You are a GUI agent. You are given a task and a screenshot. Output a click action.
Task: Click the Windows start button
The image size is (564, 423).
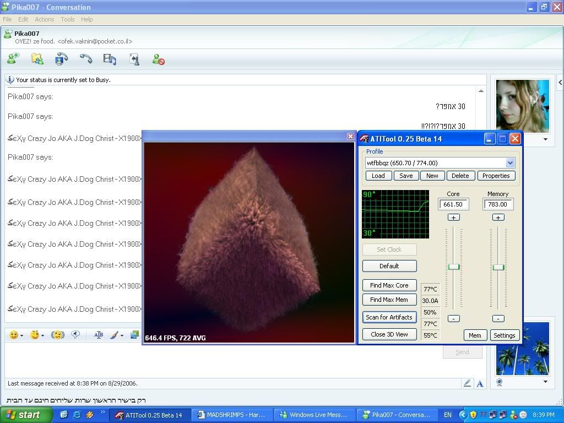(x=26, y=415)
